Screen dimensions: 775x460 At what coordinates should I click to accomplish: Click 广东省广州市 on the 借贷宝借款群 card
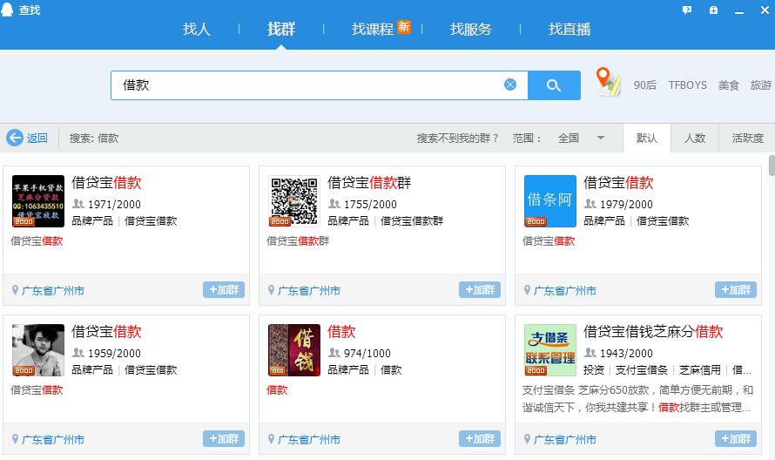(x=309, y=290)
